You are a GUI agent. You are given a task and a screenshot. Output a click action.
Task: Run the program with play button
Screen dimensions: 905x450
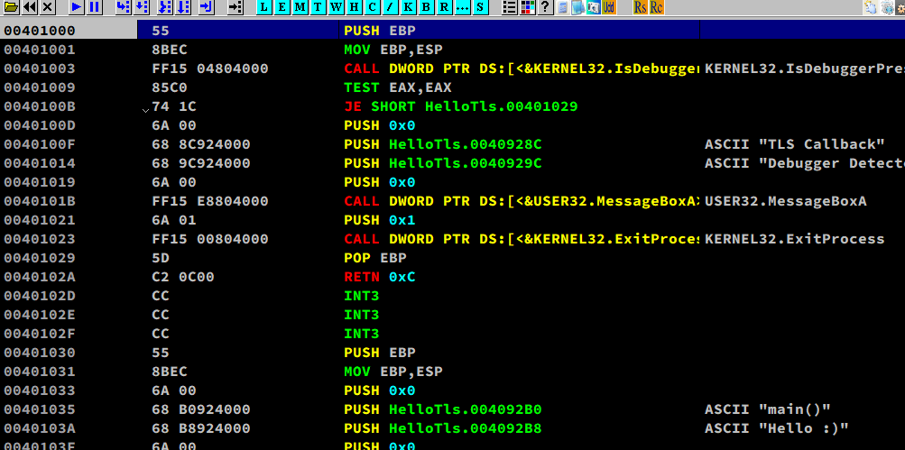click(x=76, y=7)
